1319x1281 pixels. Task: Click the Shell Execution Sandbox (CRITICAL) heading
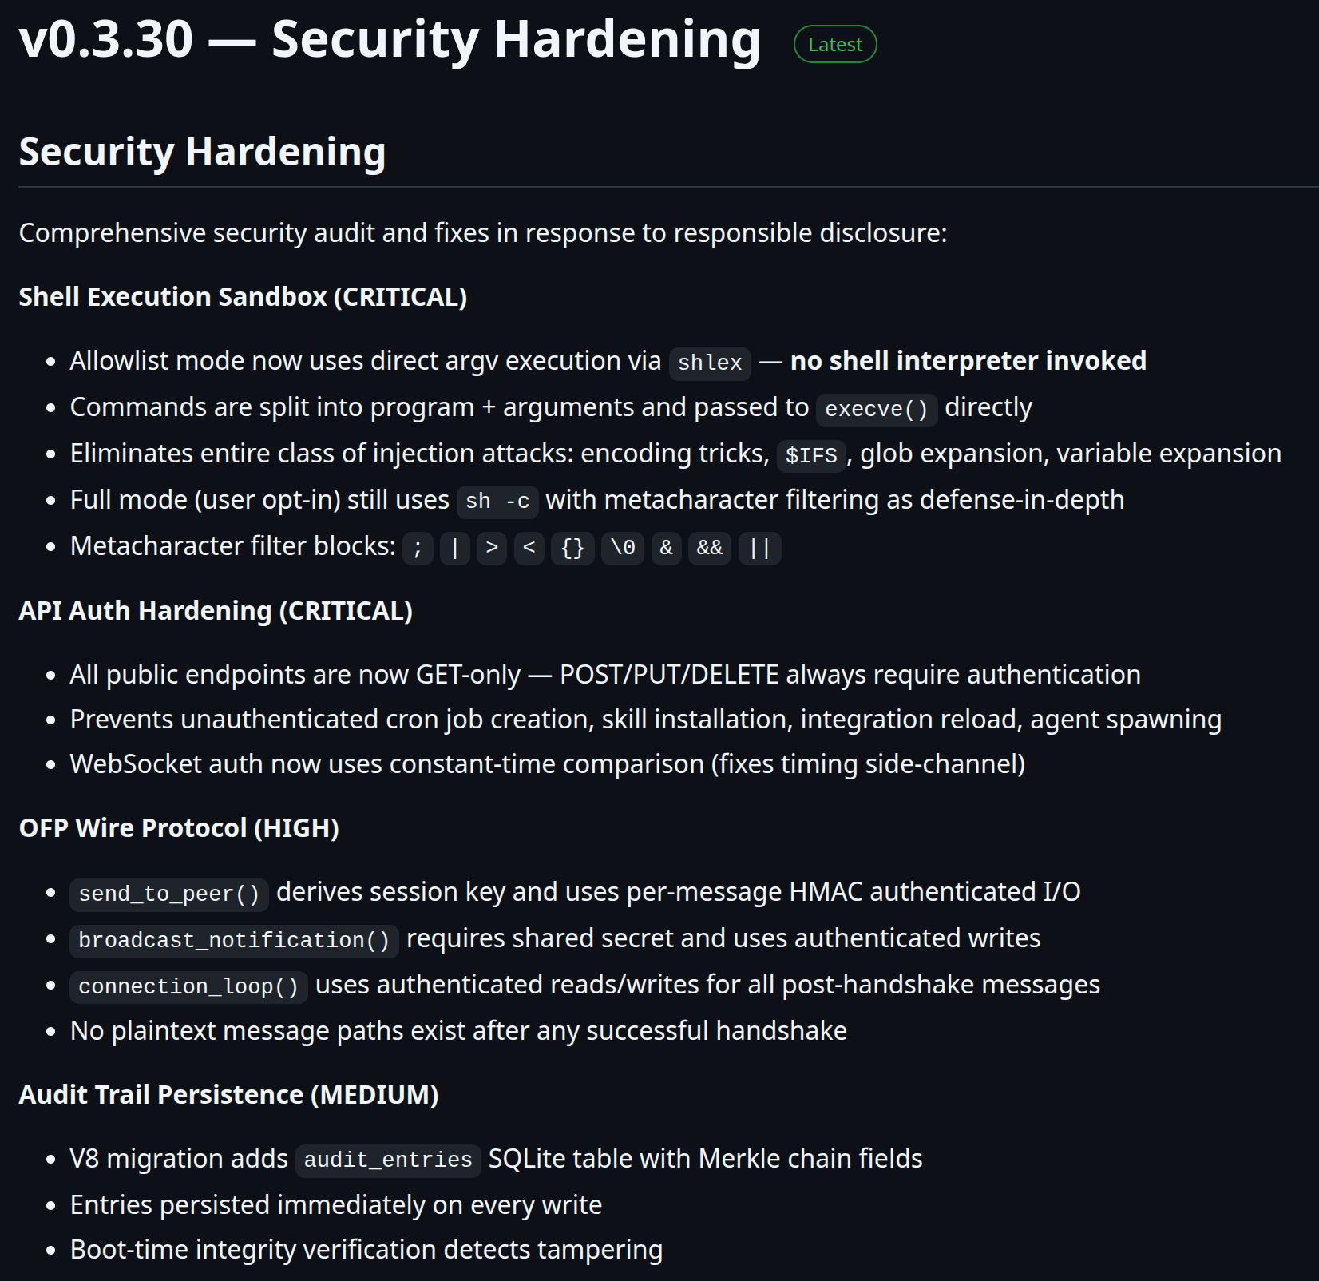(243, 297)
